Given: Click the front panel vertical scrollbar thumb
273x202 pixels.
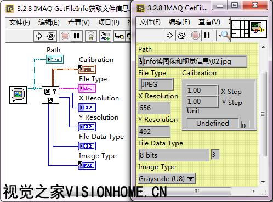Looking at the screenshot, I should tap(263, 114).
